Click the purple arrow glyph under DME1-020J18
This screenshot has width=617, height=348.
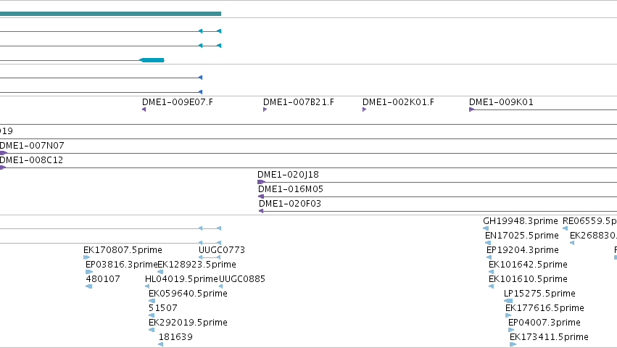(x=261, y=182)
